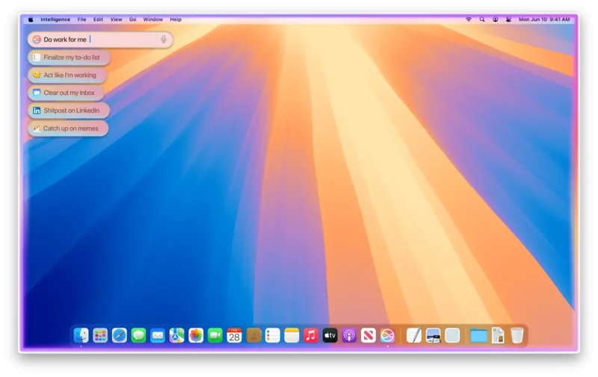Screen dimensions: 598x377
Task: Open the Window menu
Action: tap(153, 19)
